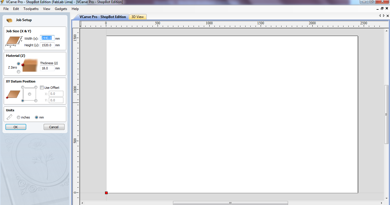This screenshot has width=390, height=205.
Task: Click the 'Job Size (X & Y)' heading
Action: [19, 31]
